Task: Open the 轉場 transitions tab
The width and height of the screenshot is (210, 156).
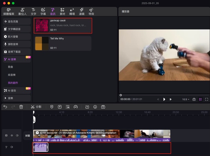Action: 72,12
